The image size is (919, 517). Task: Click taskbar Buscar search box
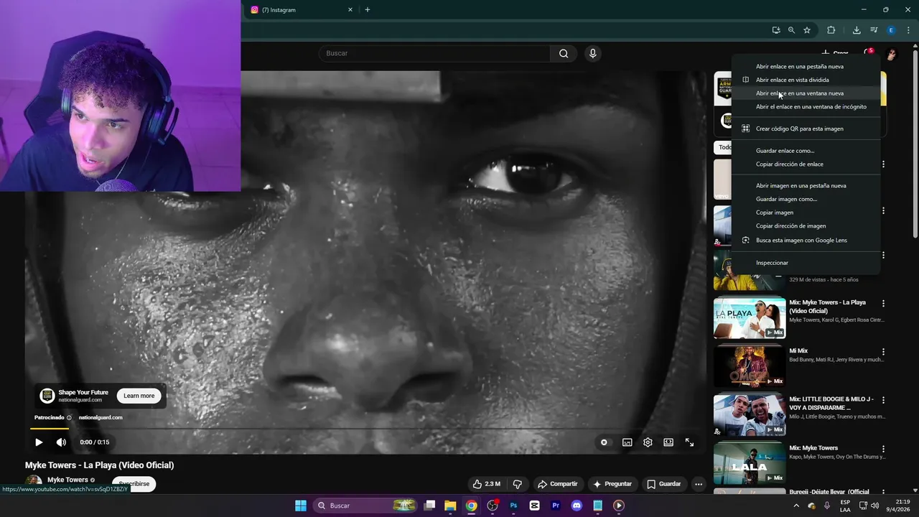(x=365, y=506)
